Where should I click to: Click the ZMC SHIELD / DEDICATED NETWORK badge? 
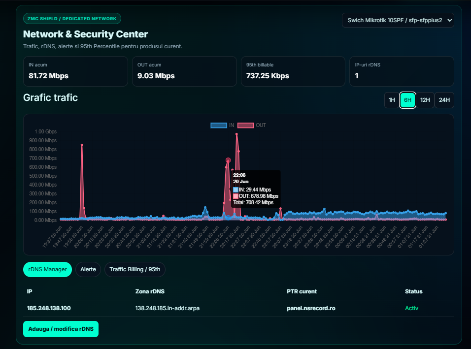tap(72, 19)
